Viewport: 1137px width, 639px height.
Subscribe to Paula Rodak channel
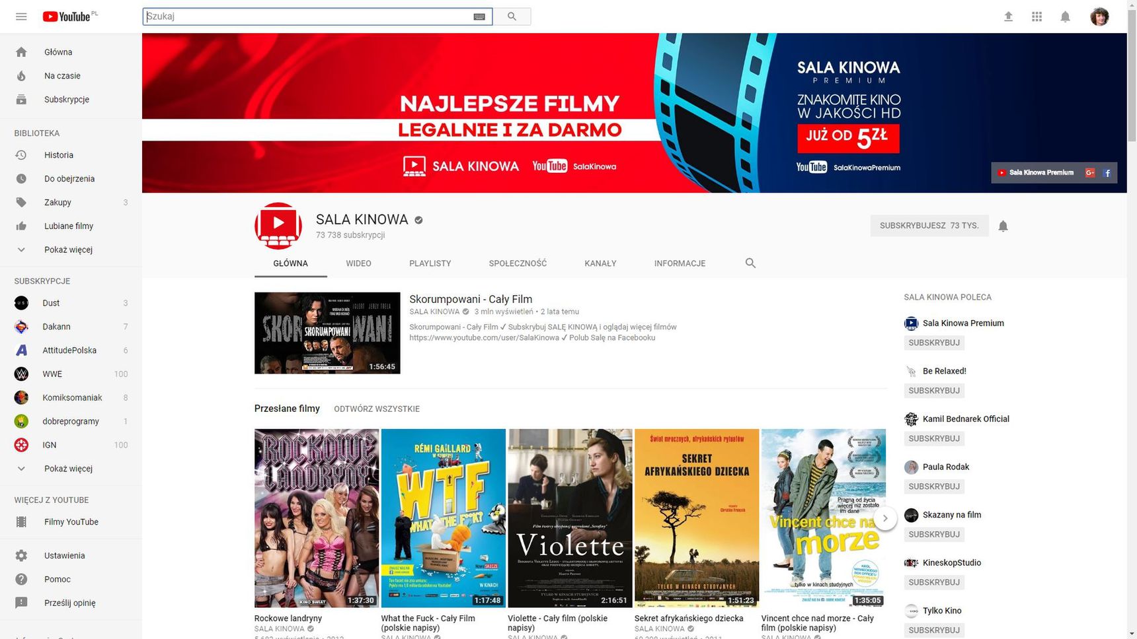[x=934, y=487]
